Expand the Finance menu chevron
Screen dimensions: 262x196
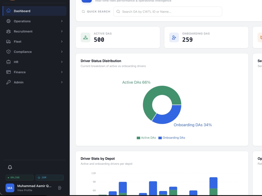pos(62,72)
